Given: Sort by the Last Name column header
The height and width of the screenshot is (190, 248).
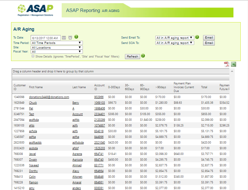Looking at the screenshot, I should 79,87.
